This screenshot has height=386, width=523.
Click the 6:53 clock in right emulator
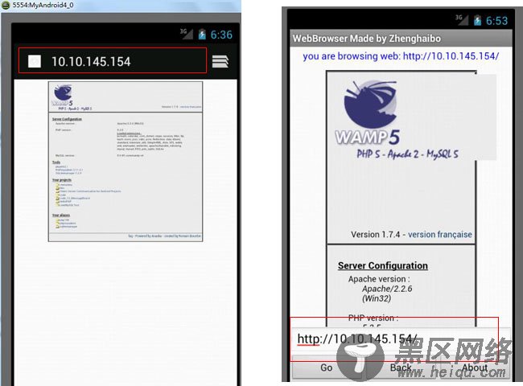tap(496, 21)
